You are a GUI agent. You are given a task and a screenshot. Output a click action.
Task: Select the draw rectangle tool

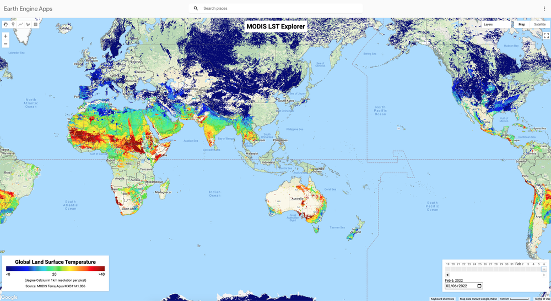35,25
